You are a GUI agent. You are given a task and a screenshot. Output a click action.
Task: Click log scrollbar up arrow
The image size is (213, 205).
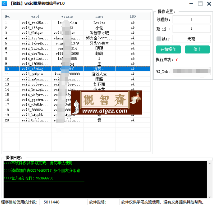pos(209,163)
